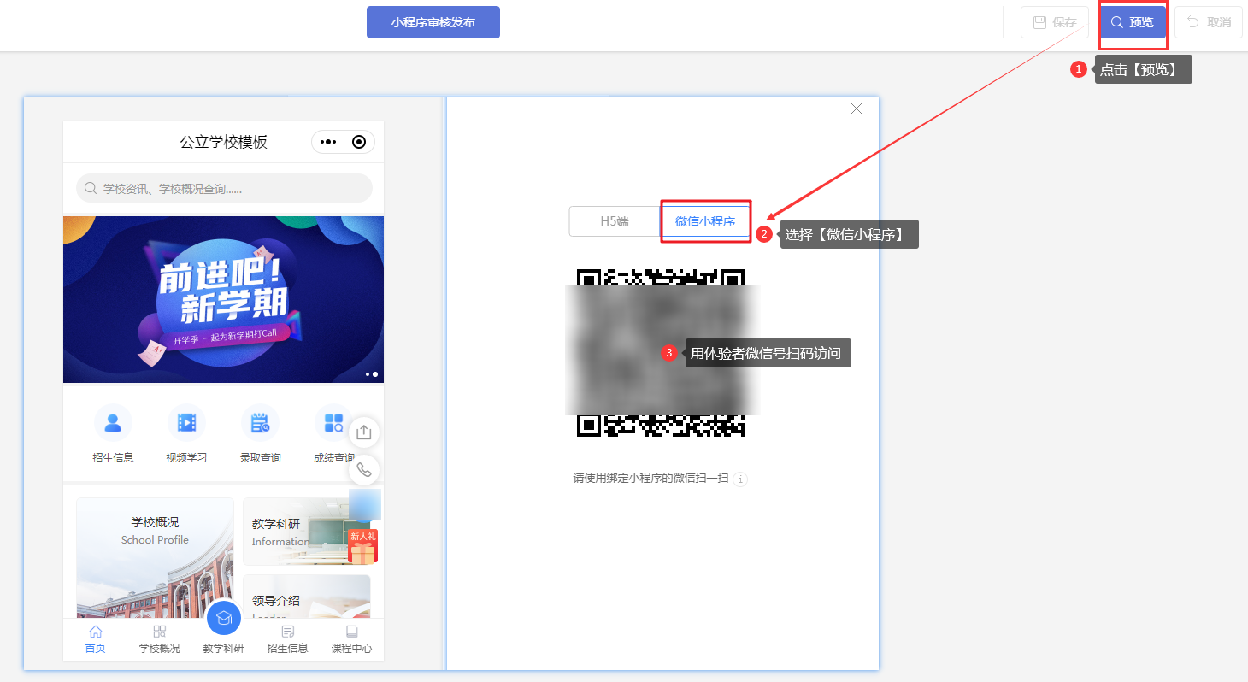Select the center 教学科研 bottom tab
This screenshot has width=1248, height=682.
point(223,629)
